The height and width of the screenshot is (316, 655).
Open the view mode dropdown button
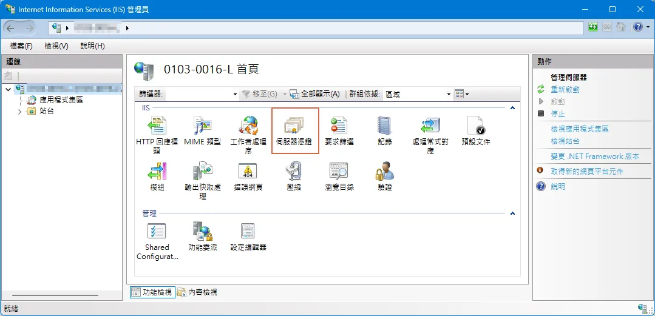(x=461, y=95)
